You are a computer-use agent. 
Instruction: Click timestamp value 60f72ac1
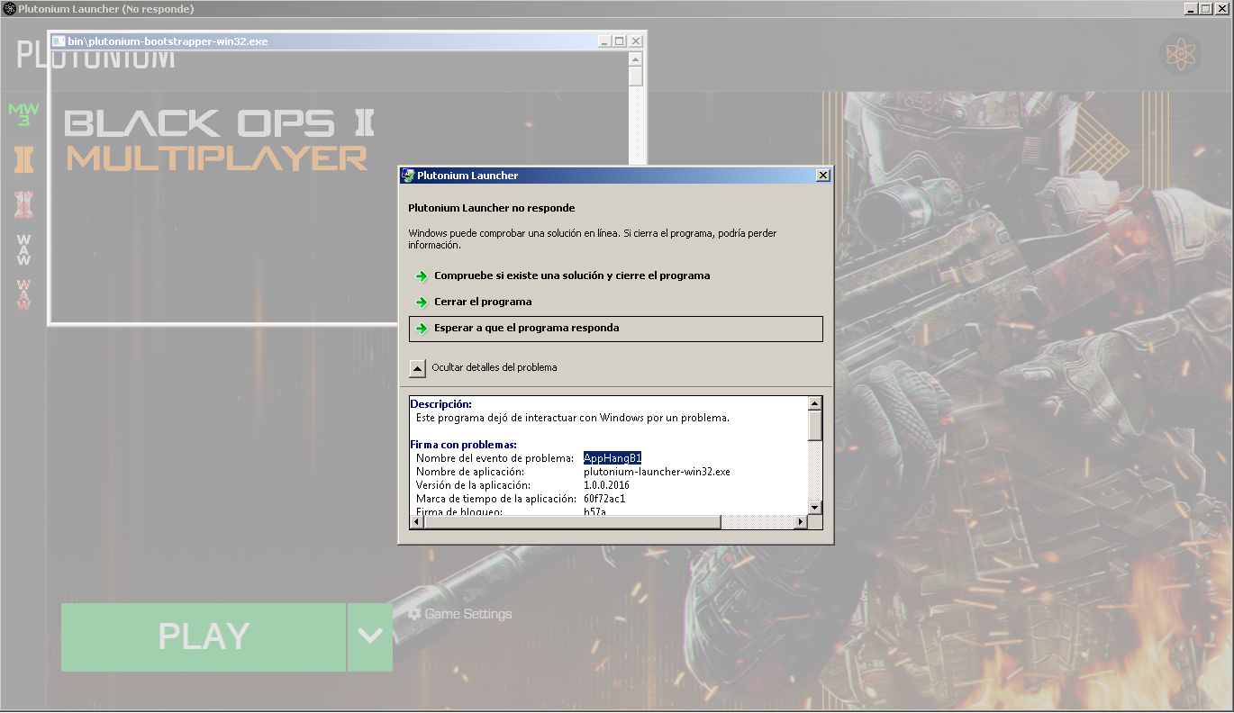[604, 499]
